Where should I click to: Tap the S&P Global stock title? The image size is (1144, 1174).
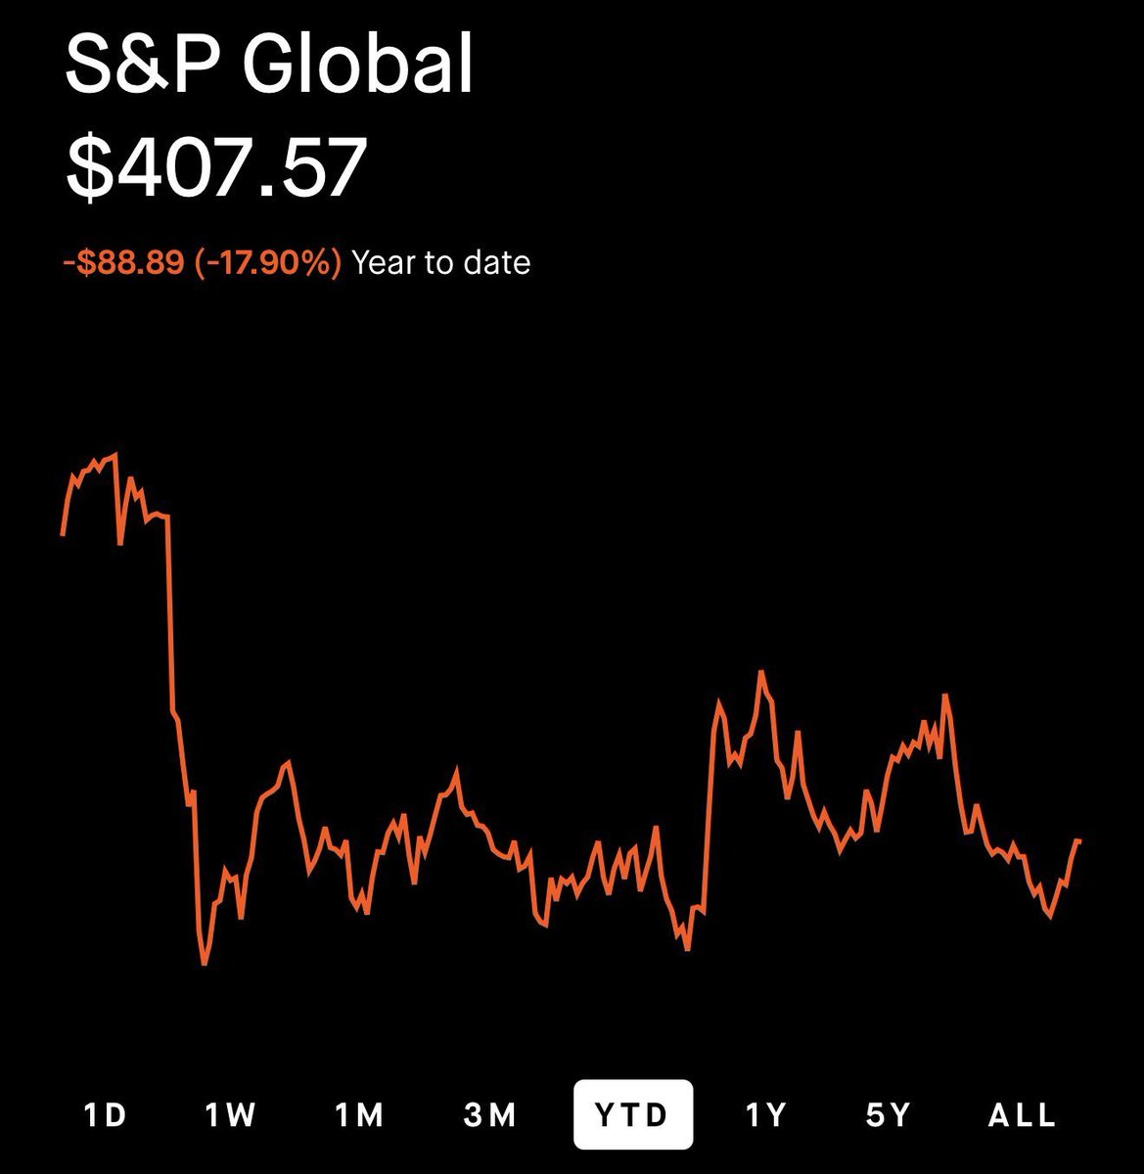[x=269, y=64]
